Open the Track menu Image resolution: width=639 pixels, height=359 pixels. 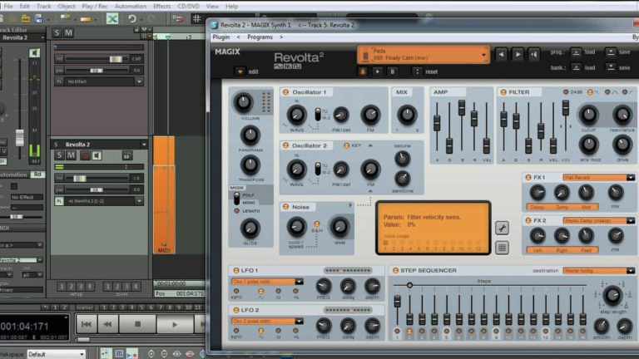(43, 6)
